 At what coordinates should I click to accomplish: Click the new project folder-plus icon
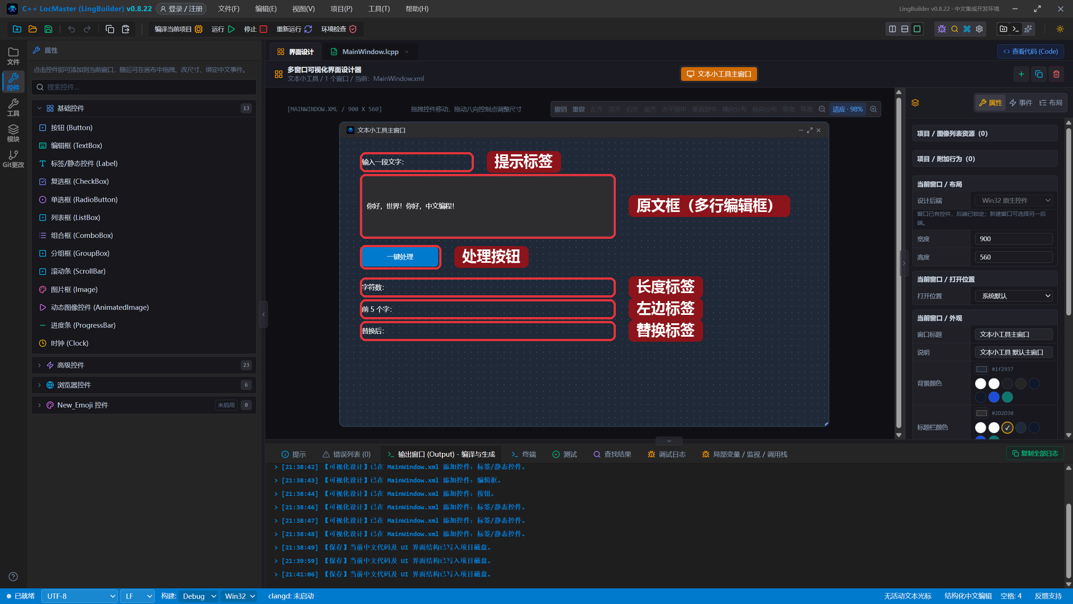(17, 29)
